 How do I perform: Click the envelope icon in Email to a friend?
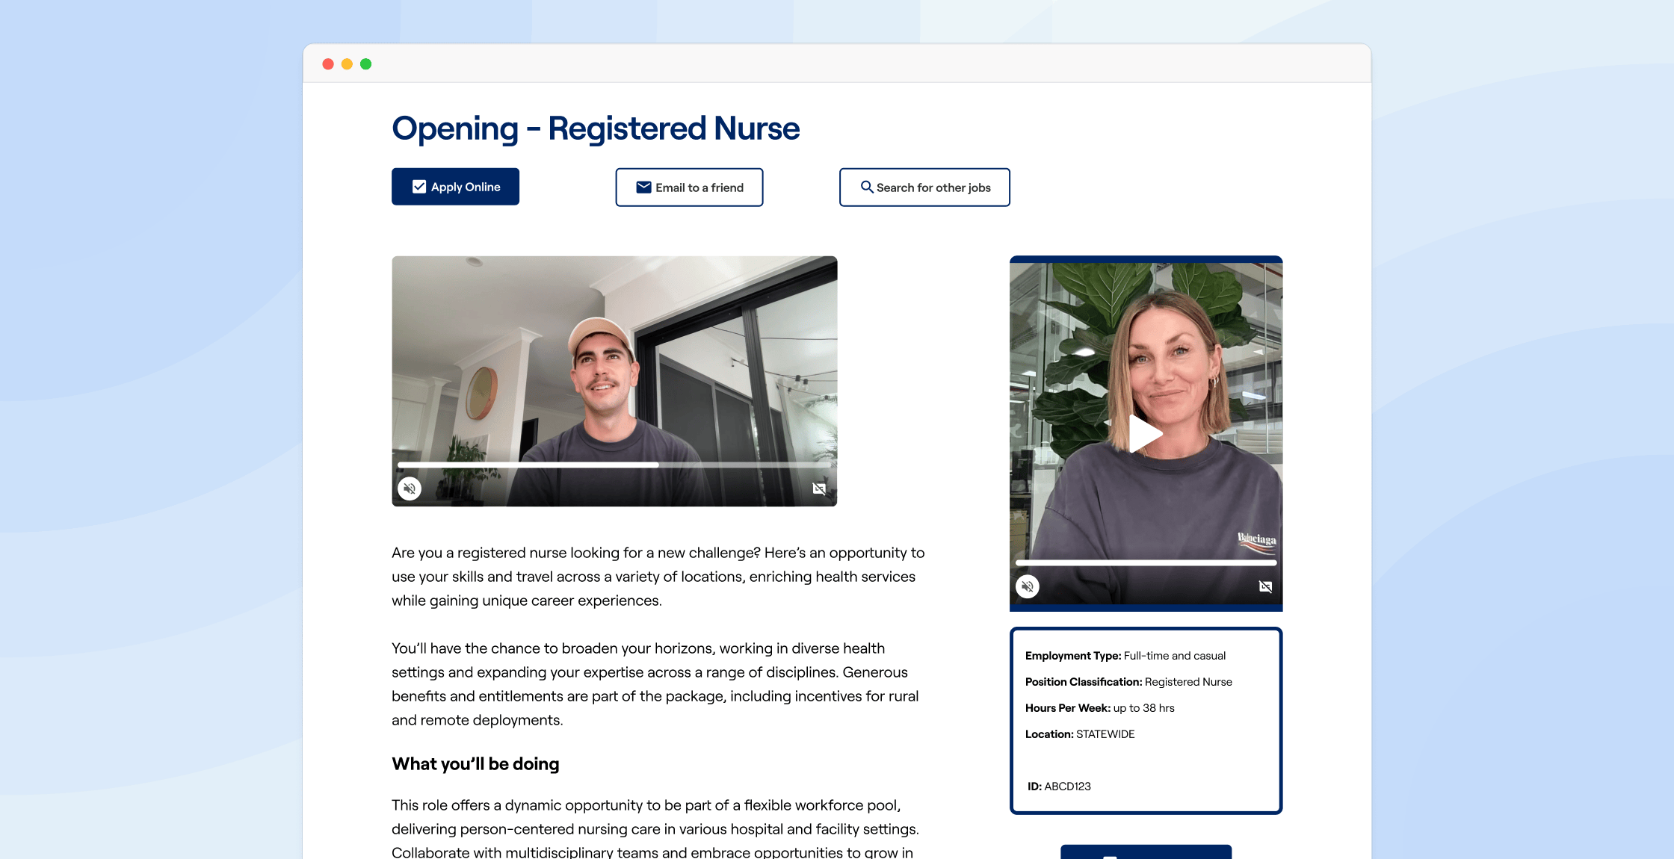tap(643, 187)
